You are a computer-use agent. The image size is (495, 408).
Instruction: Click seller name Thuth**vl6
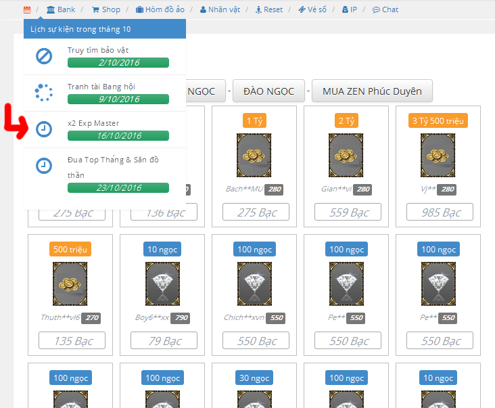coord(60,317)
